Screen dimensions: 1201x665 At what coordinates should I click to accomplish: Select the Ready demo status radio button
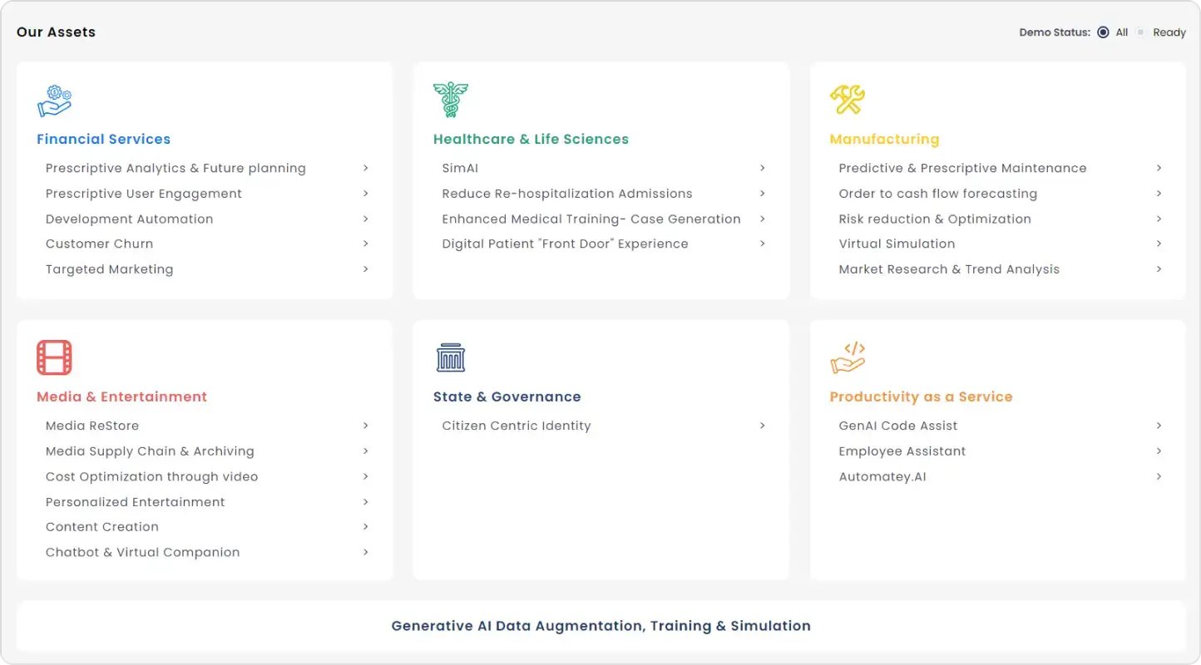[x=1141, y=32]
